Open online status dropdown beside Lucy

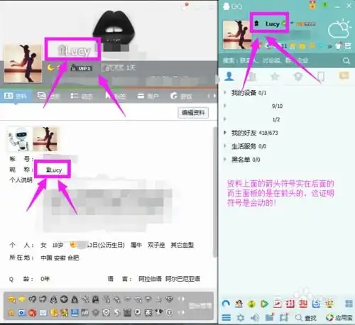292,23
